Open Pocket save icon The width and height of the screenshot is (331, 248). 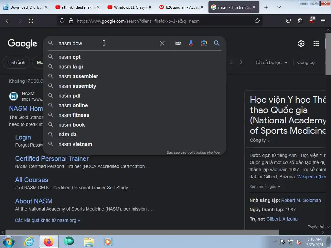tap(288, 21)
